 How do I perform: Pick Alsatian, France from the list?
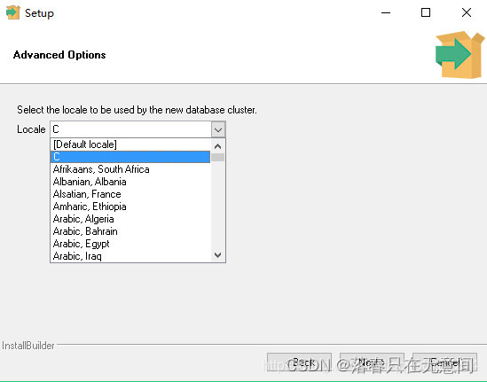click(130, 194)
